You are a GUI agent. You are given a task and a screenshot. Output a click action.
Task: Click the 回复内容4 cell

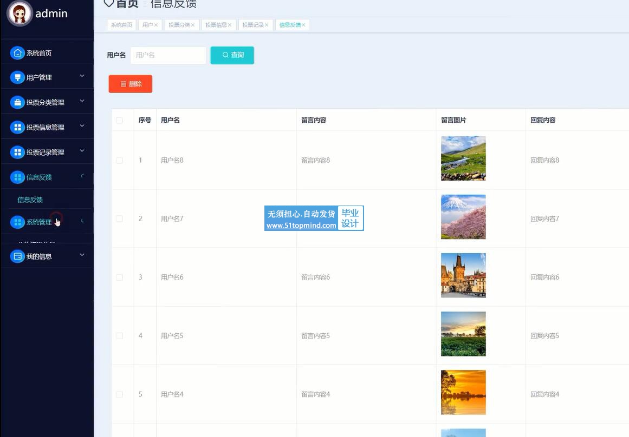pyautogui.click(x=545, y=394)
